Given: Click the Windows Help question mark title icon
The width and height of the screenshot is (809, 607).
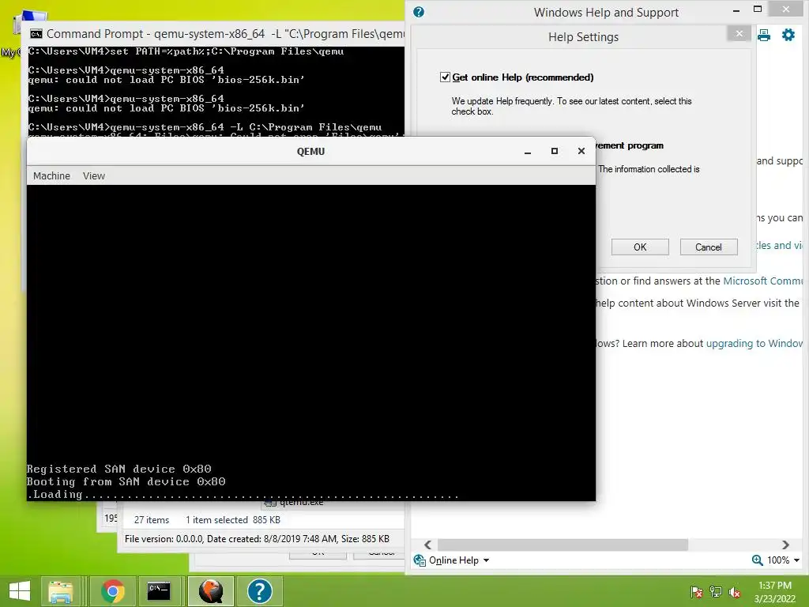Looking at the screenshot, I should point(419,12).
